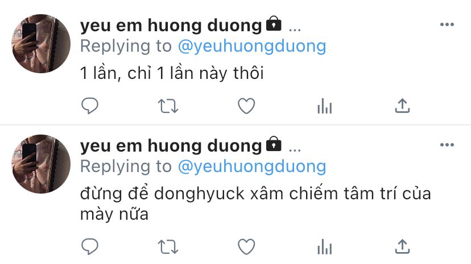Open profile picture on first tweet
Viewport: 471px width, 264px height.
click(x=41, y=44)
